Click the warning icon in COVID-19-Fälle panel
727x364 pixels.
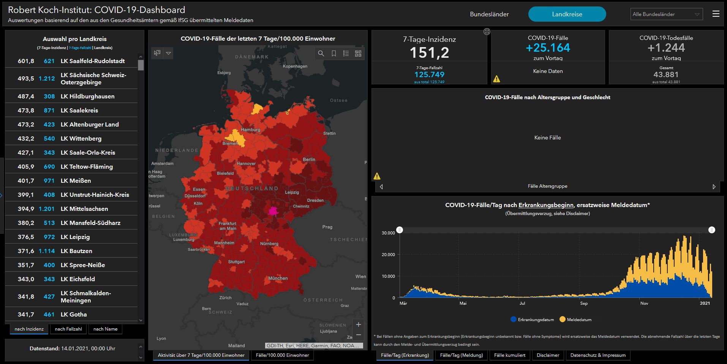point(496,79)
